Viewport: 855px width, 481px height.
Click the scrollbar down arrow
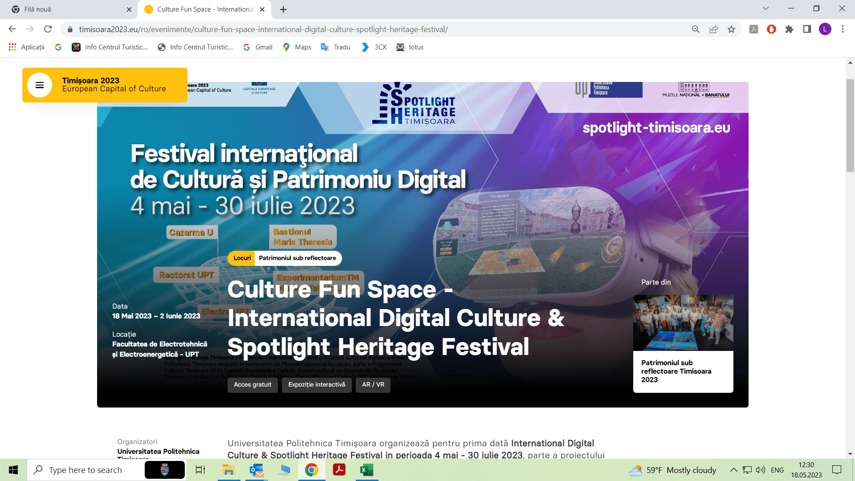[850, 454]
